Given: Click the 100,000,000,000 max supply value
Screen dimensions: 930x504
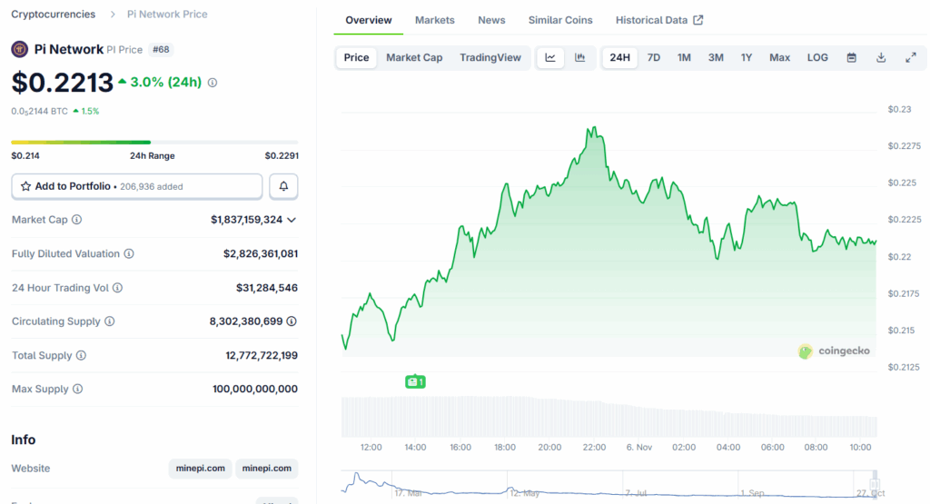Looking at the screenshot, I should 255,389.
